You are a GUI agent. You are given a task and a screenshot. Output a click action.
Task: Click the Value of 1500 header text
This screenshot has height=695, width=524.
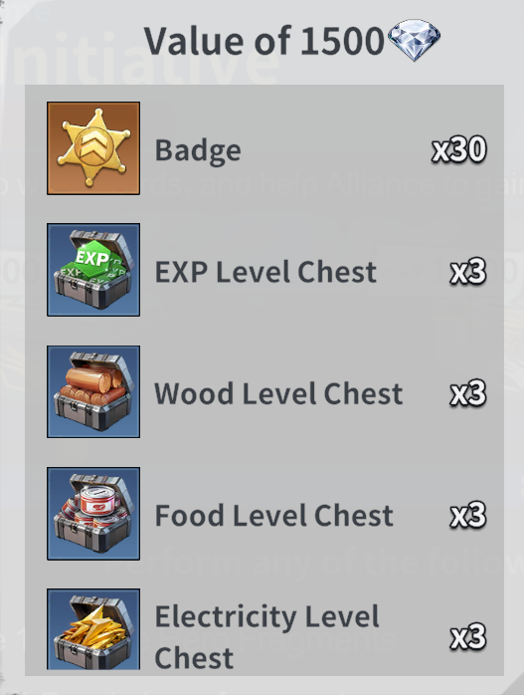[x=264, y=41]
